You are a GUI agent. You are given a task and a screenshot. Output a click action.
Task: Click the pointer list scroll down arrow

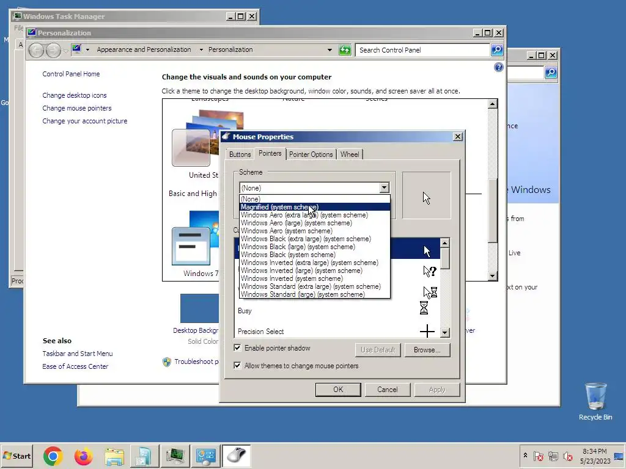(445, 332)
